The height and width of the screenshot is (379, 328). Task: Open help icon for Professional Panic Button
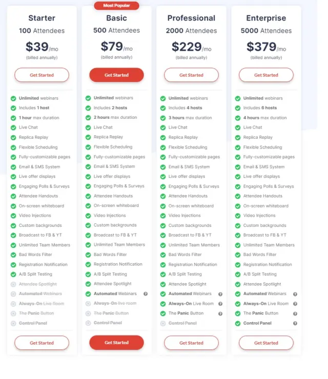click(220, 313)
